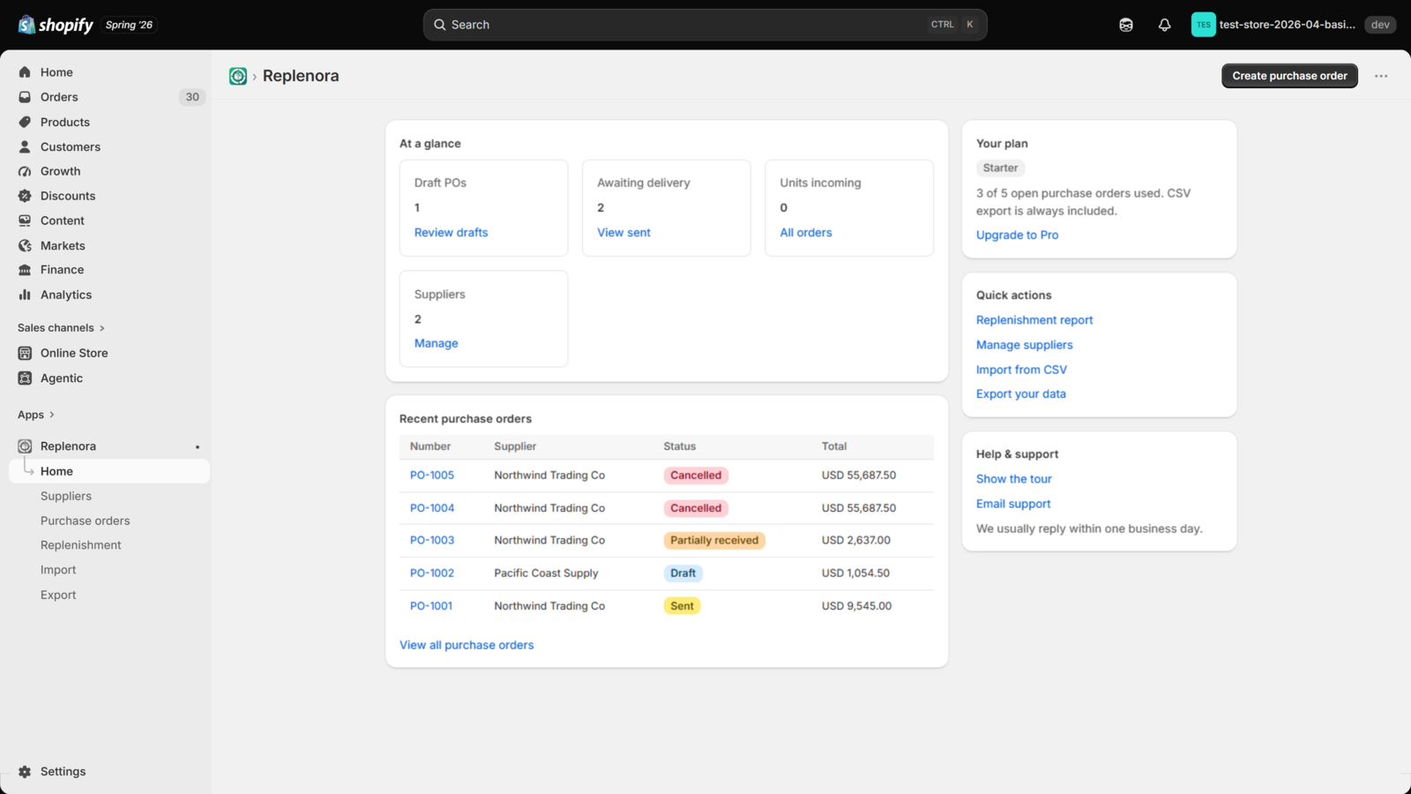Click the Markets globe icon
Image resolution: width=1411 pixels, height=794 pixels.
25,245
